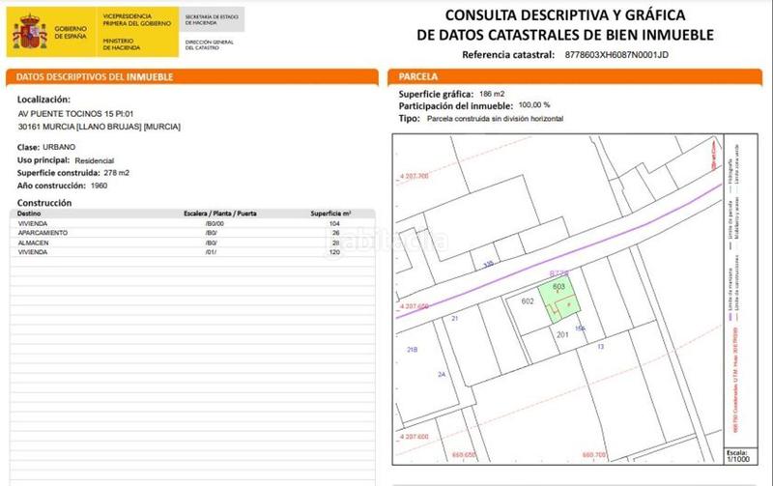Click the 'Construcción' section heading

(x=44, y=203)
